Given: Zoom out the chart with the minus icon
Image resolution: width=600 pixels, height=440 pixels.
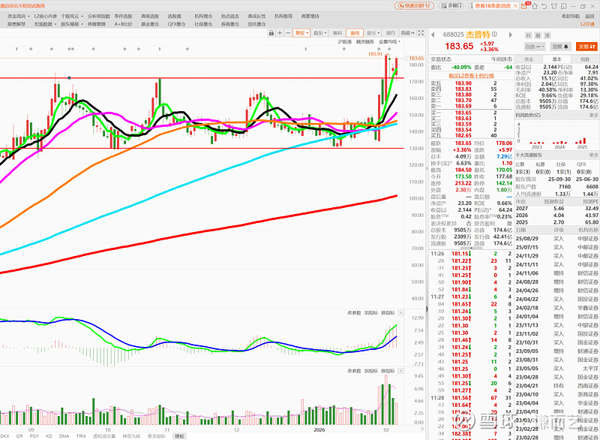Looking at the screenshot, I should pyautogui.click(x=288, y=33).
